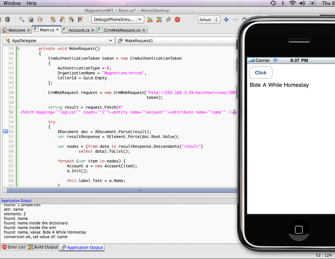The height and width of the screenshot is (259, 335).
Task: Stop the running application
Action: tap(177, 19)
